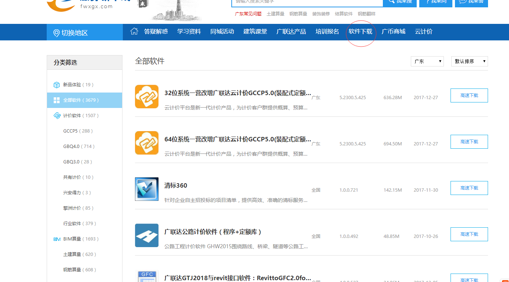This screenshot has height=282, width=509.
Task: Click 高速下载 for 32位系统 GCCP5.0
Action: coord(469,95)
